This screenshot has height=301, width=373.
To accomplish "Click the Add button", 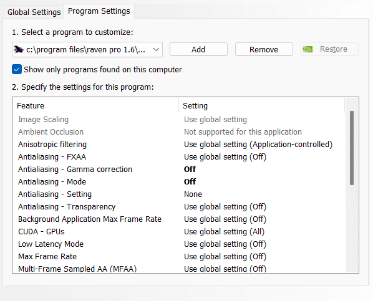I will pyautogui.click(x=198, y=49).
